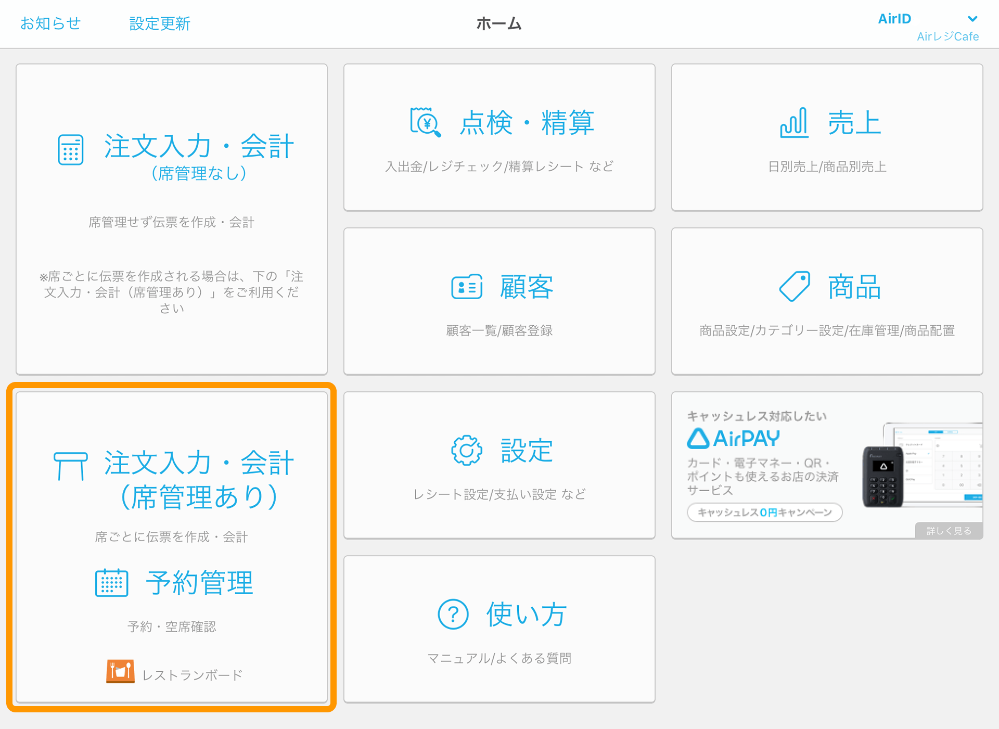Image resolution: width=999 pixels, height=729 pixels.
Task: Tap the AirPAY triangle logo
Action: (x=698, y=438)
